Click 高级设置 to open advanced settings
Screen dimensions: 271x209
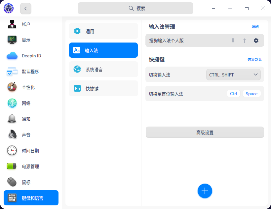point(205,132)
